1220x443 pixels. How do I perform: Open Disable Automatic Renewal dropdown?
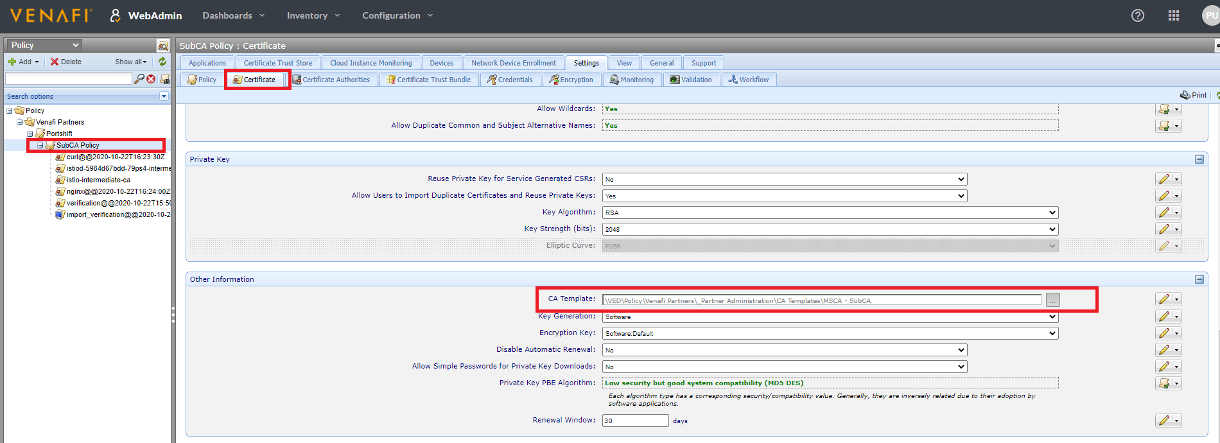(x=784, y=350)
